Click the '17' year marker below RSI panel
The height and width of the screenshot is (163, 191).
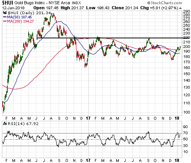[x=88, y=160]
